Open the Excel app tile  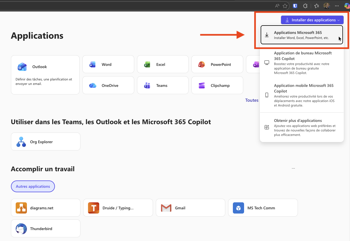(163, 64)
